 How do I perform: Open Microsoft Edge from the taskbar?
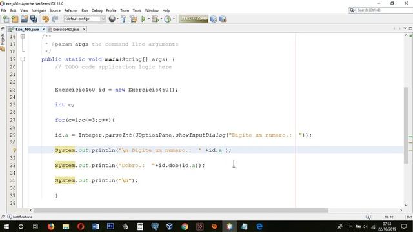259,226
